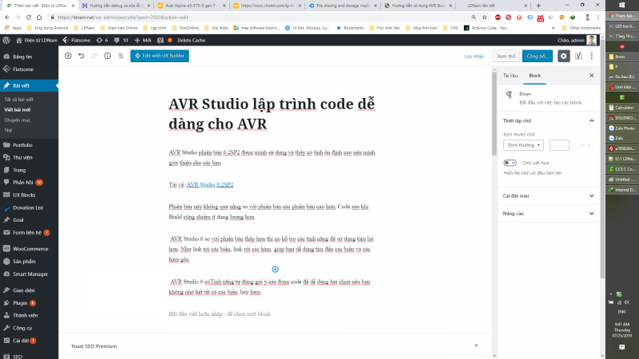Open block navigation list icon
The height and width of the screenshot is (359, 639).
pos(121,56)
